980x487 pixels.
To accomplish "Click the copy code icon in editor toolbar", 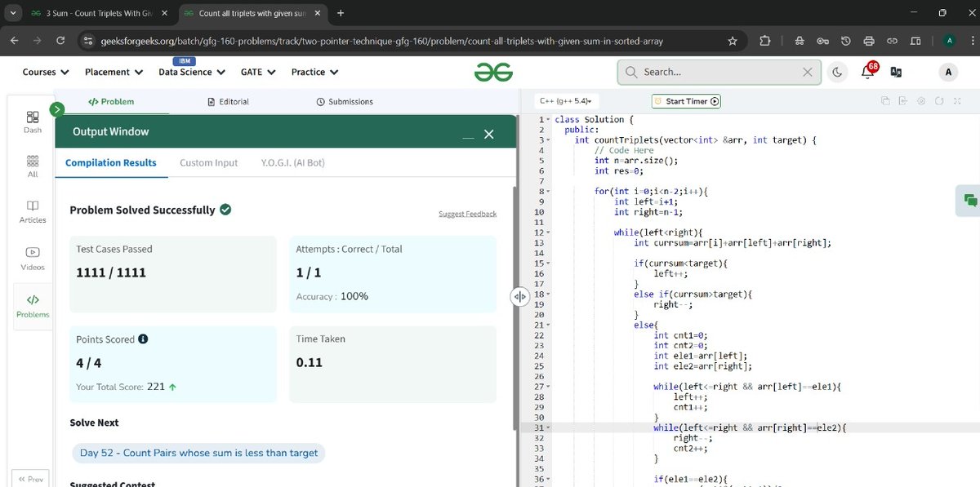I will point(885,101).
